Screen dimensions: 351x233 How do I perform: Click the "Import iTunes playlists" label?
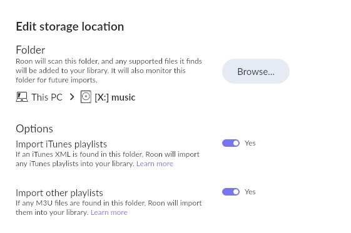(61, 144)
